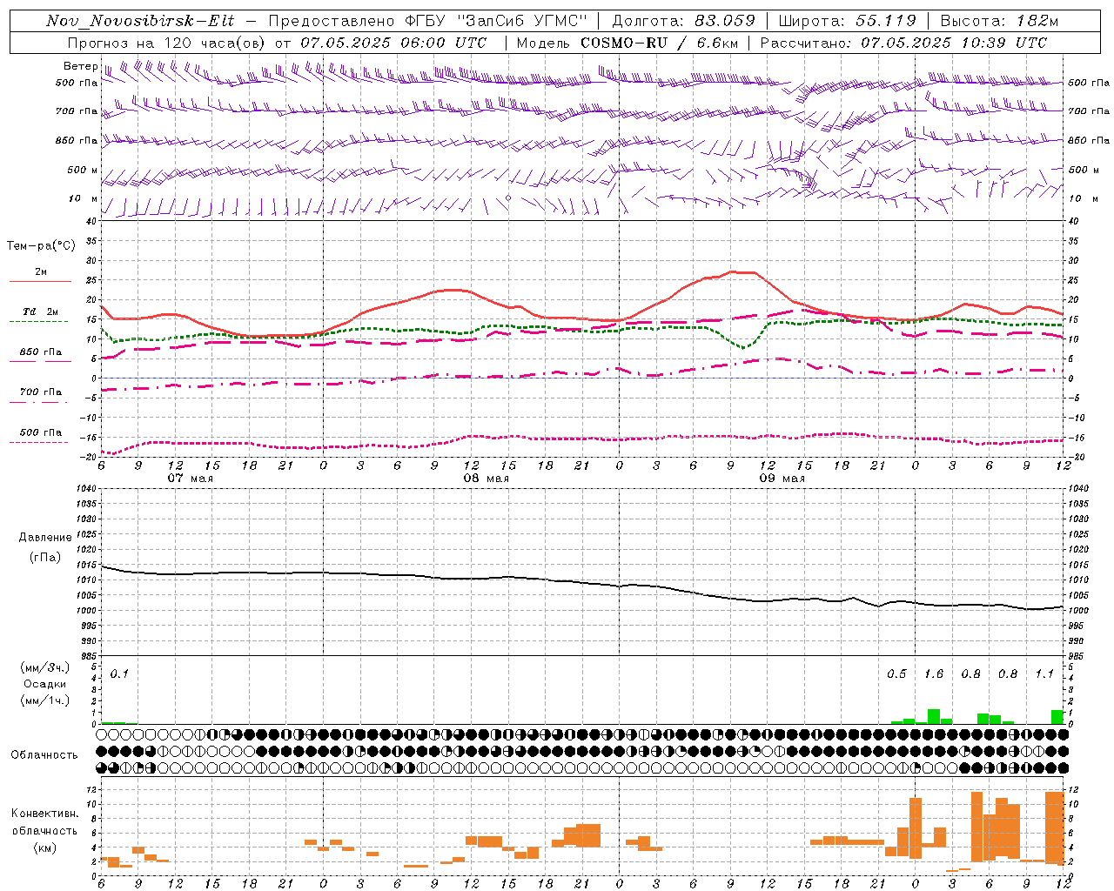
Task: Click the (км) unit label under облачность
Action: (x=44, y=847)
